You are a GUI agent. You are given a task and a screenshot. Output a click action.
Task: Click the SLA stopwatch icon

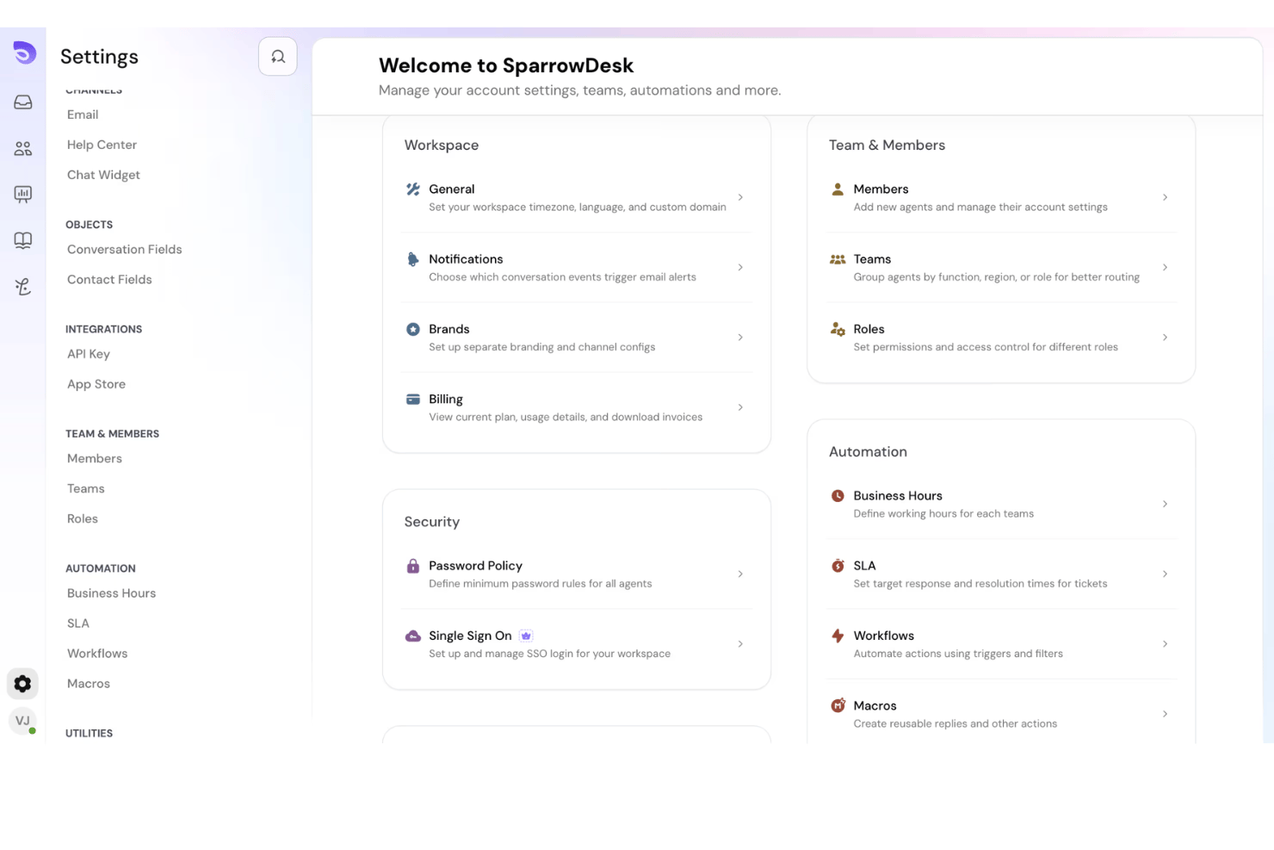(x=838, y=566)
